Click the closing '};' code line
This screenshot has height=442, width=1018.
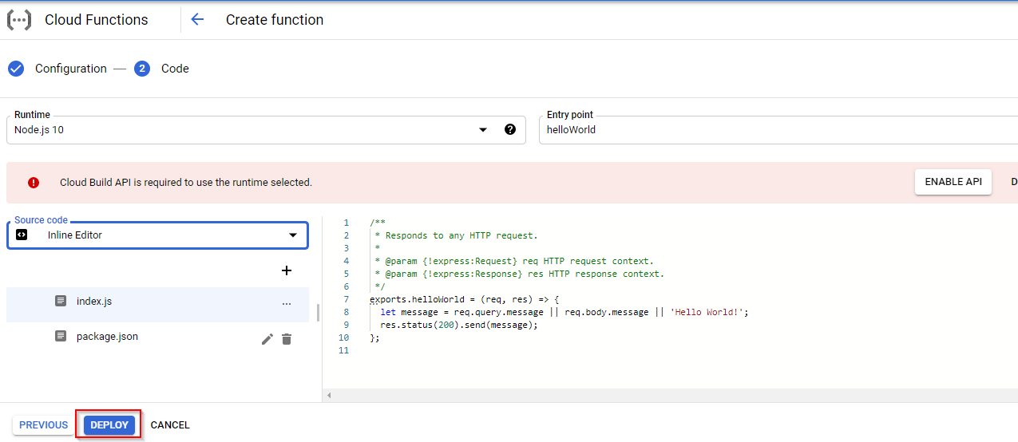374,337
